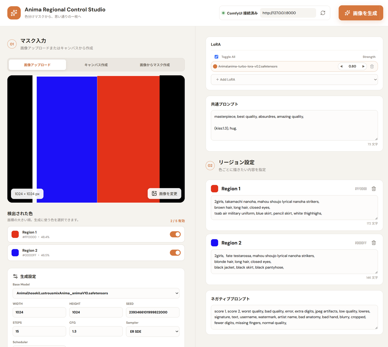Click the Anima\anima-turbo-lora-v0.2.safetensors file name

248,66
